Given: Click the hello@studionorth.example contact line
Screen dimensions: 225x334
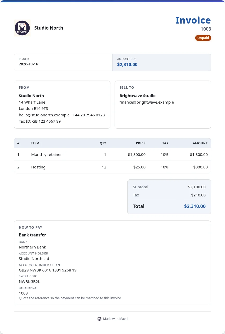Looking at the screenshot, I should (62, 115).
